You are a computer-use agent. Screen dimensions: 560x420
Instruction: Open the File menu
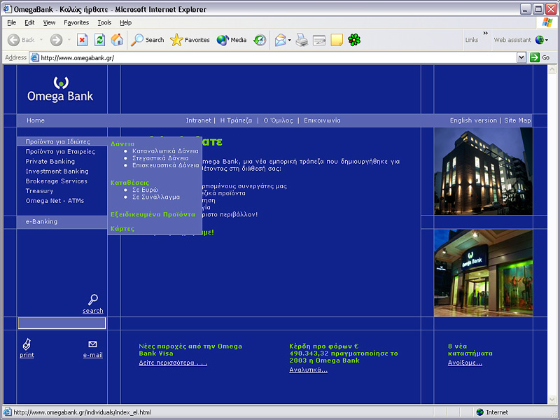pos(11,22)
